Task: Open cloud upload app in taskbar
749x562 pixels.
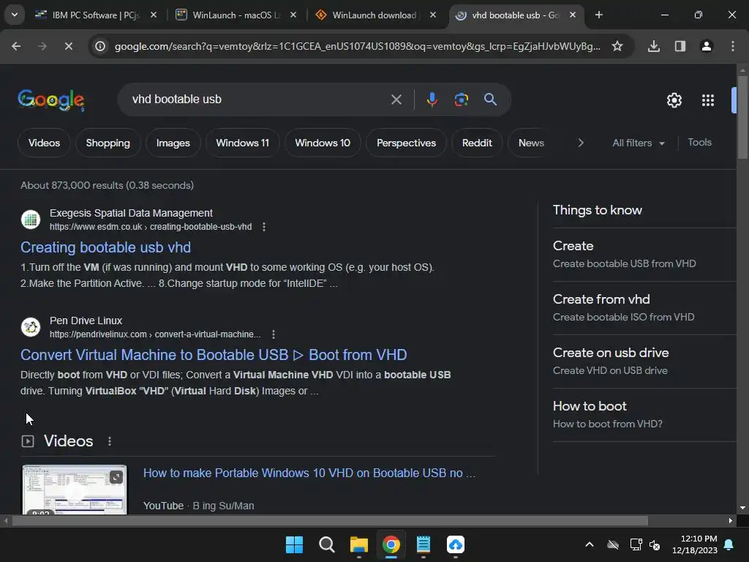Action: coord(455,544)
